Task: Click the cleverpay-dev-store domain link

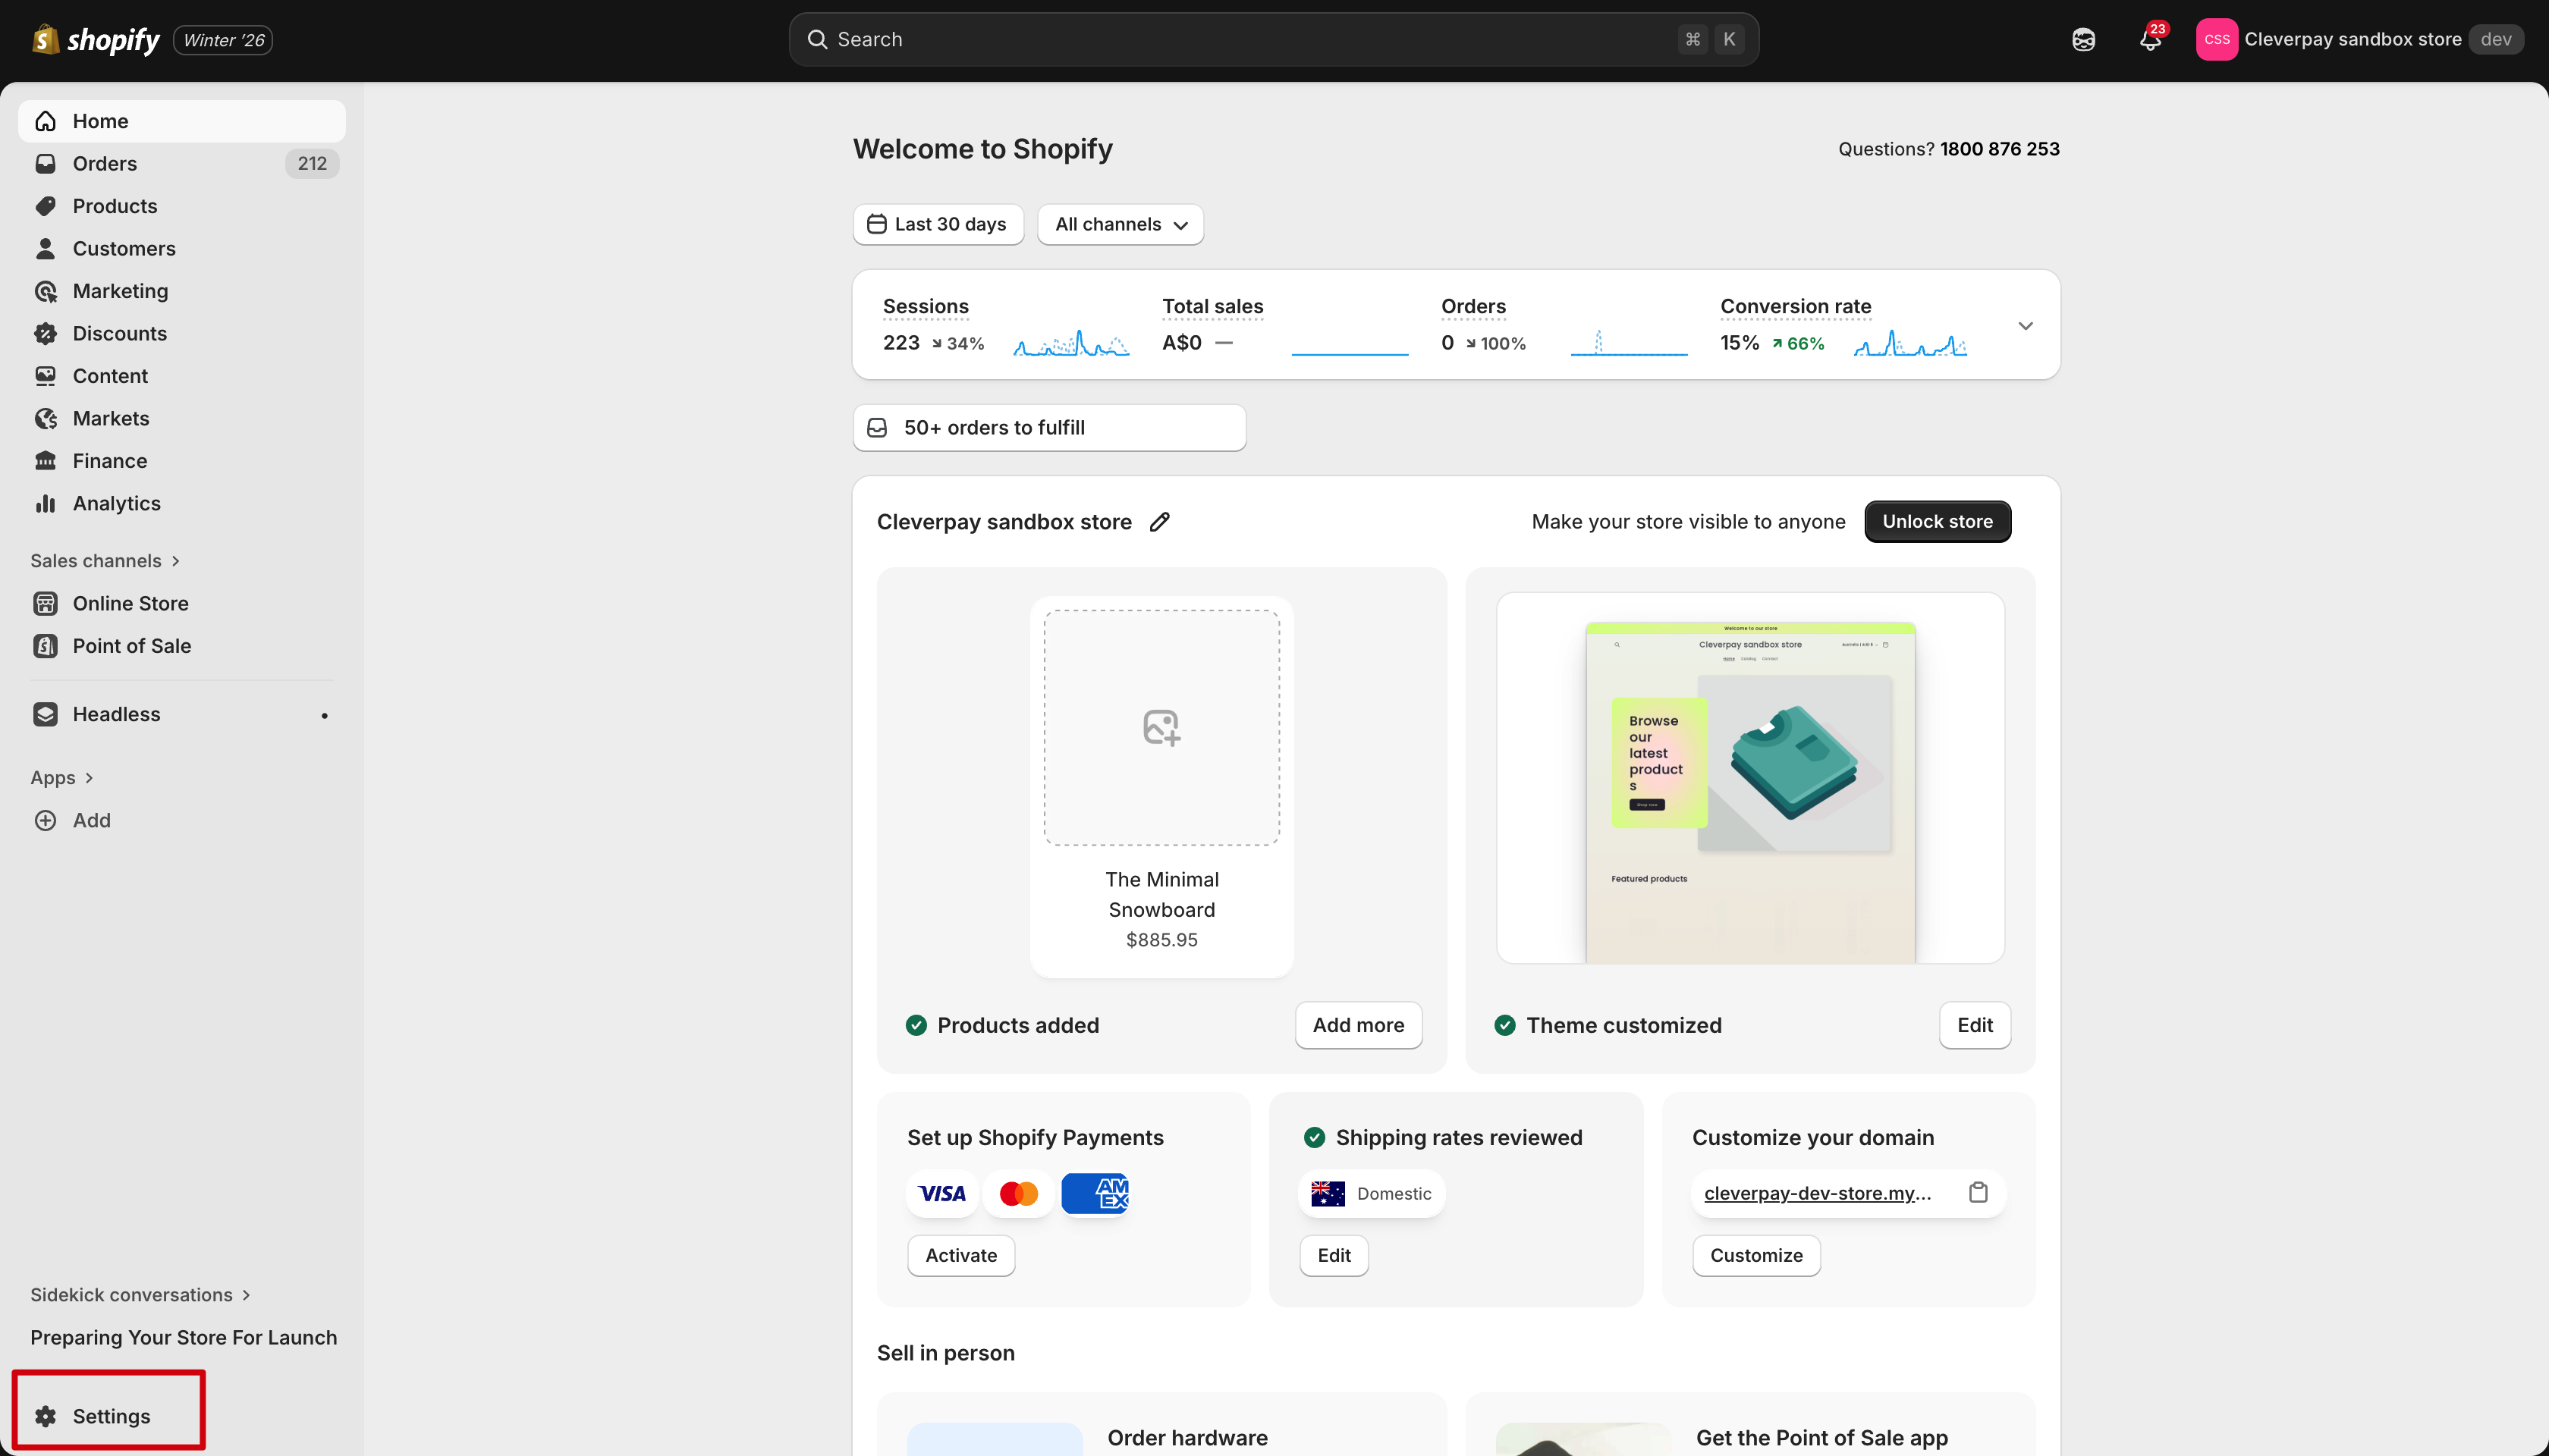Action: (1817, 1193)
